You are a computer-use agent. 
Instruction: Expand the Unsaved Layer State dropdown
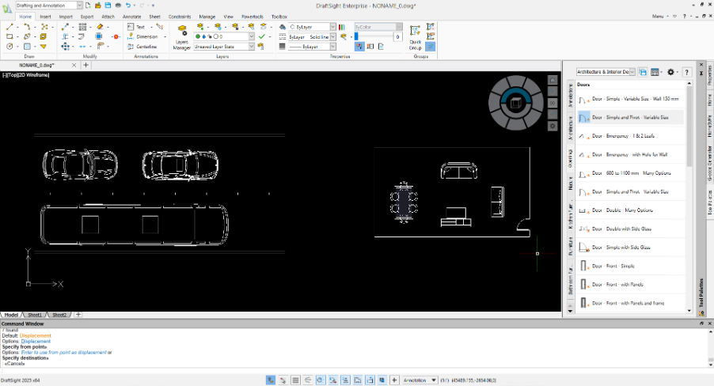pyautogui.click(x=252, y=47)
